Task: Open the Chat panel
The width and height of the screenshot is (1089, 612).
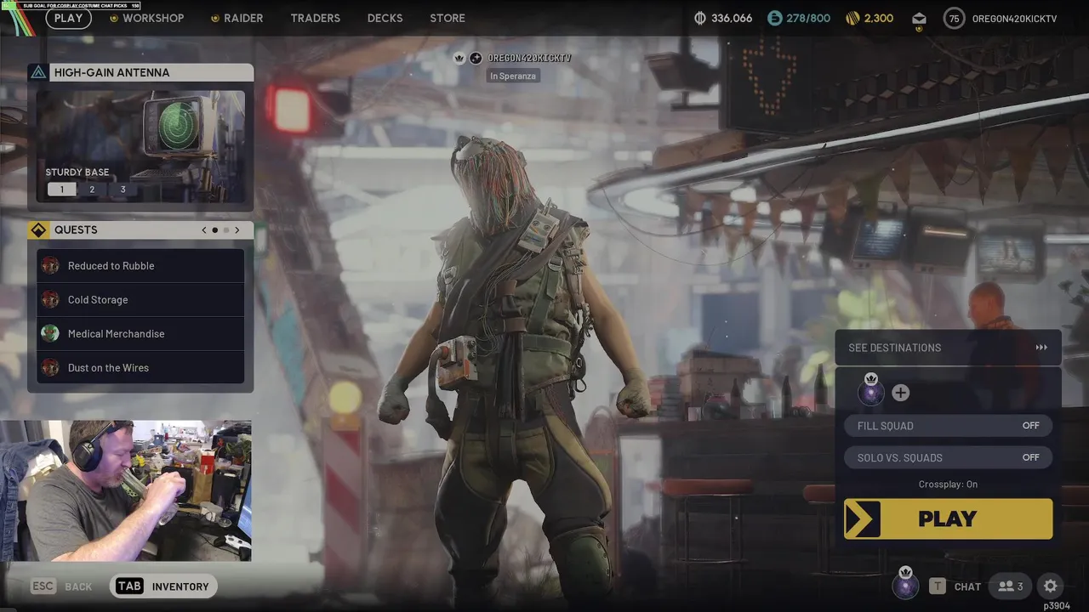Action: [956, 586]
